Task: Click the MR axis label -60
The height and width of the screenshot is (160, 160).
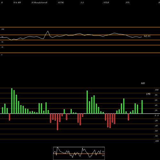Action: tap(156, 131)
